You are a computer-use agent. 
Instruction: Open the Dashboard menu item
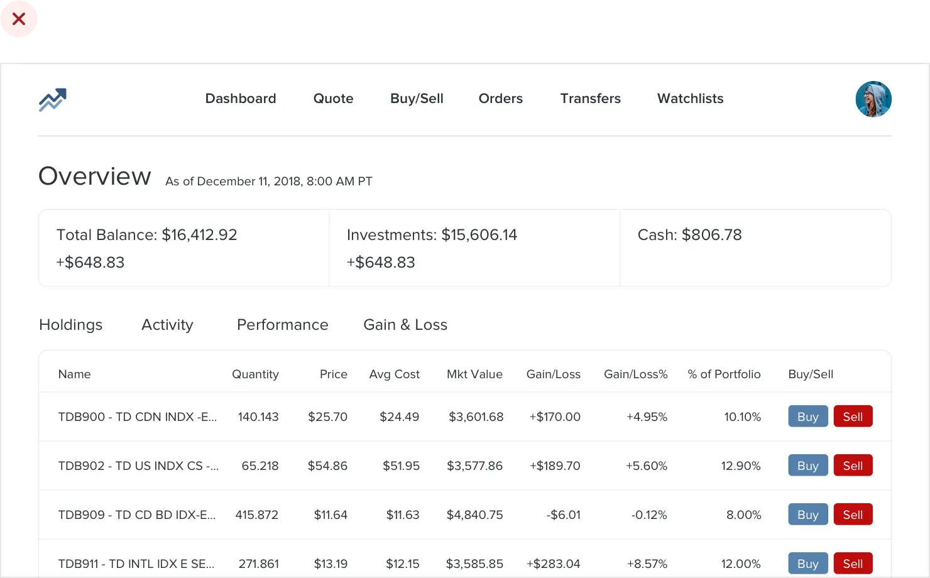[241, 99]
